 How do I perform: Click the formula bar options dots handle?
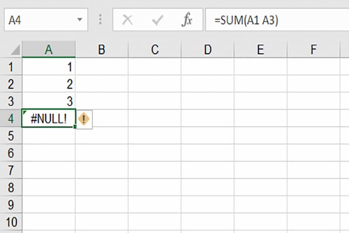coord(101,20)
